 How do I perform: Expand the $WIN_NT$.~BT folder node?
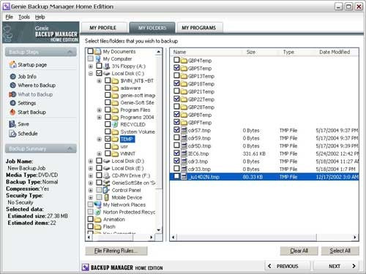[100, 81]
